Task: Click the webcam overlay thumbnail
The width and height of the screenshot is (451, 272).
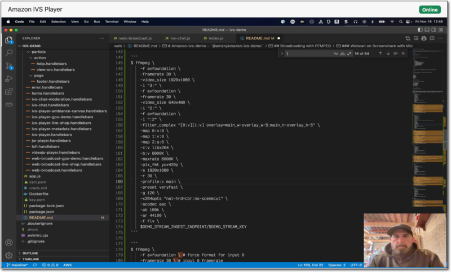Action: point(405,240)
